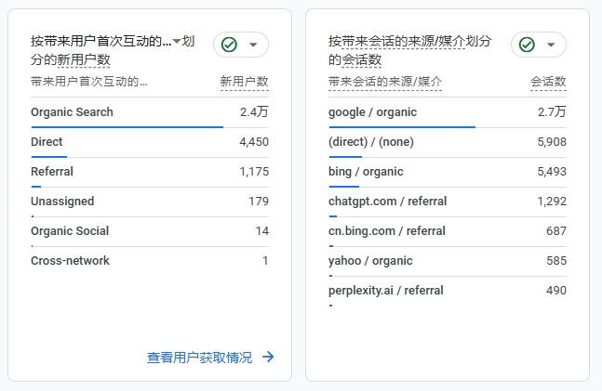Click the 带来用户首次互动的 column header
Image resolution: width=602 pixels, height=391 pixels.
point(89,82)
